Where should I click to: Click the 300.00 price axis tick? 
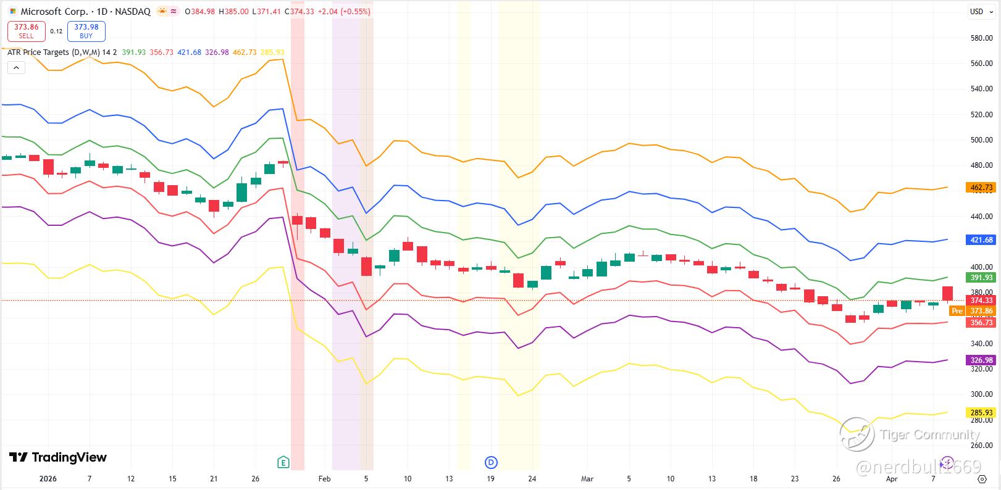tap(981, 394)
